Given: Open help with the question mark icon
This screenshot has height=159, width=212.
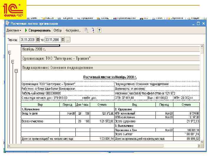Looking at the screenshot, I should coord(99,30).
